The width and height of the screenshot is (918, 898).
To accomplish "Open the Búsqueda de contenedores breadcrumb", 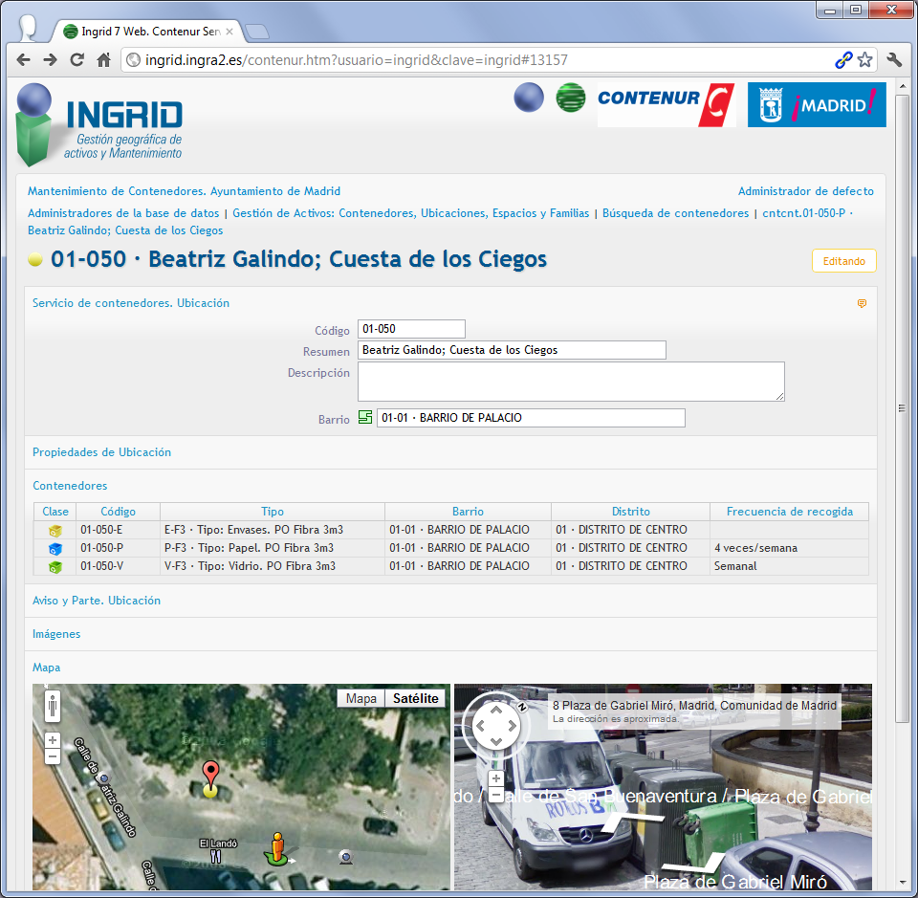I will click(x=675, y=213).
